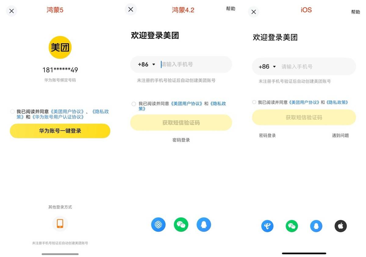Check the user agreement box on 鸿蒙4.2 screen
The width and height of the screenshot is (366, 257).
pos(134,104)
